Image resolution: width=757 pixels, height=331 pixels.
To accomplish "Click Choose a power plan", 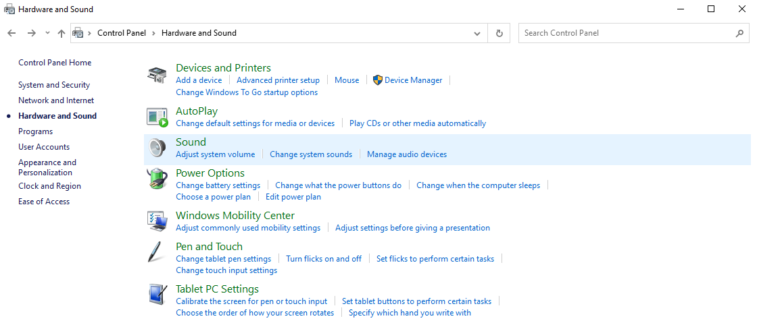I will pyautogui.click(x=214, y=197).
